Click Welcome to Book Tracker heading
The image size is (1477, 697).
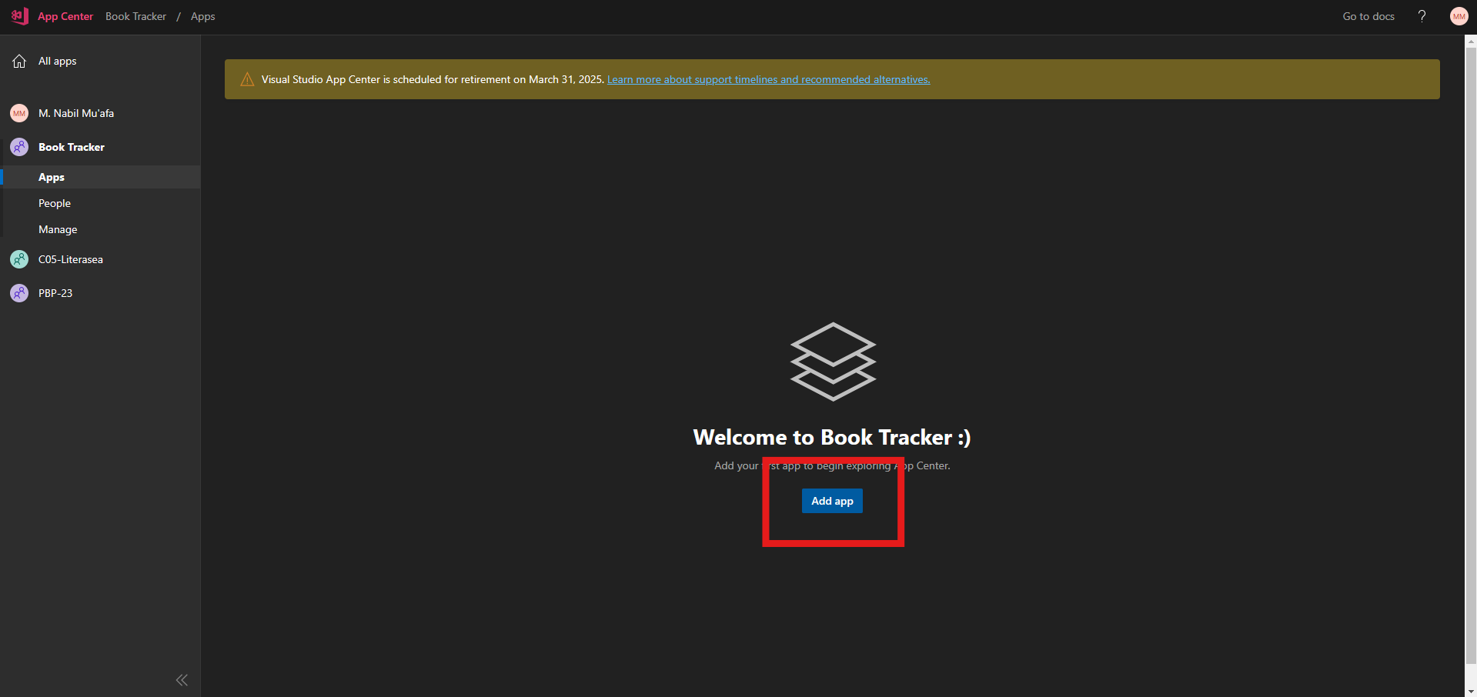(832, 437)
